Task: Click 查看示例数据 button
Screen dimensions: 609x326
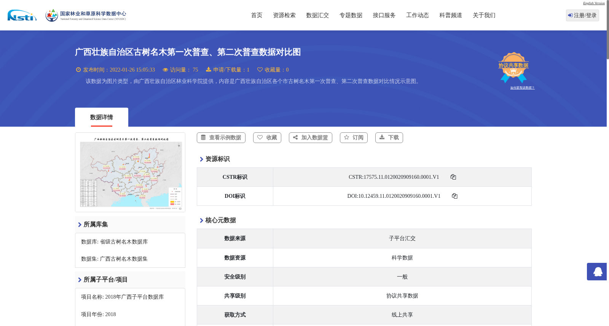Action: 221,138
